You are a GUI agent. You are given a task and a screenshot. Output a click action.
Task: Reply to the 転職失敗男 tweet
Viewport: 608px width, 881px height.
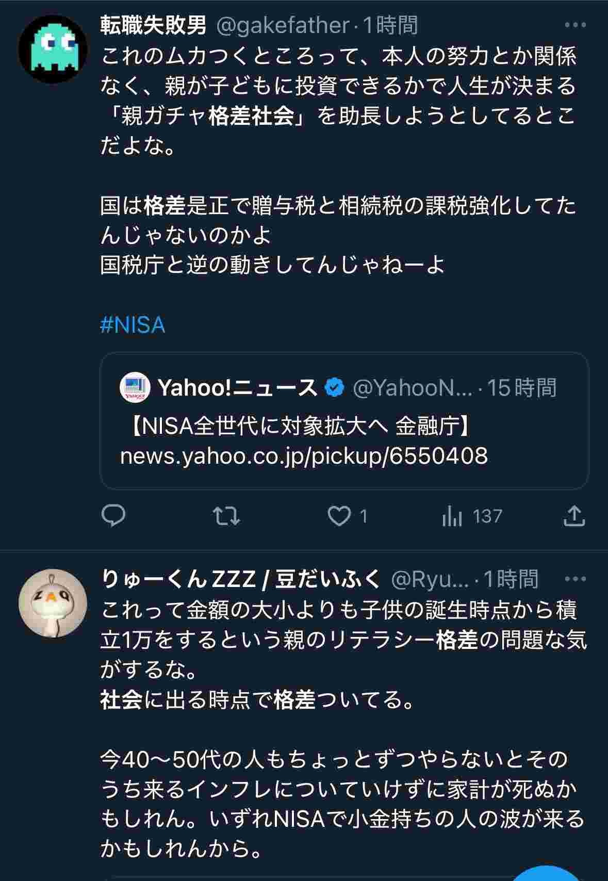[x=113, y=516]
